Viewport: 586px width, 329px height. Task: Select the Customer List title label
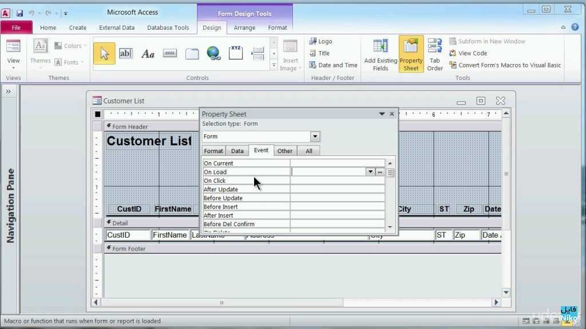[149, 142]
